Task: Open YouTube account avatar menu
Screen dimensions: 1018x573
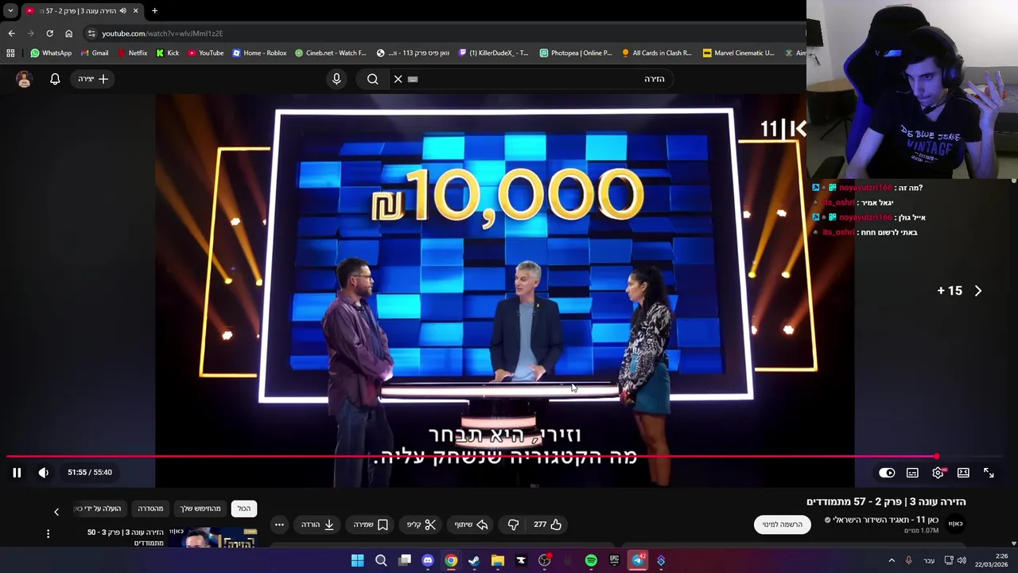Action: coord(24,79)
